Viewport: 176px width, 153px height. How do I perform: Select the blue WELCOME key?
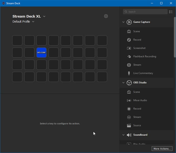pos(42,53)
